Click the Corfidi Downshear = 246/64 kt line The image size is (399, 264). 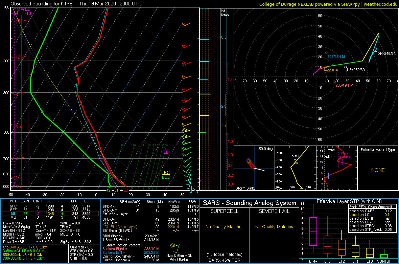tap(131, 256)
